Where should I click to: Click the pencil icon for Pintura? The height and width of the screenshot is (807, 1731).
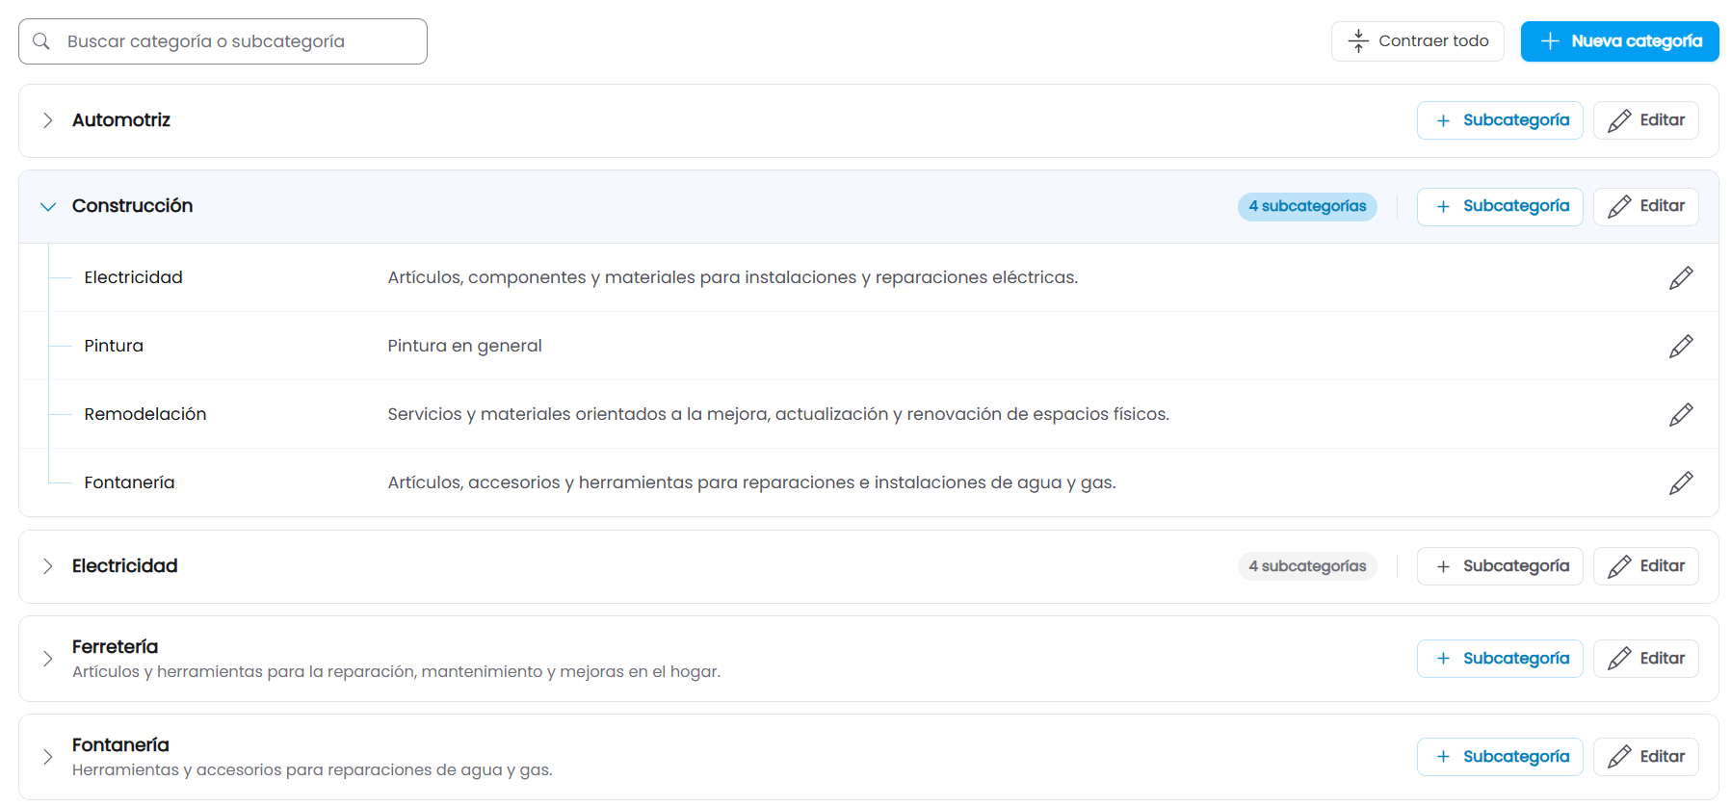coord(1681,347)
